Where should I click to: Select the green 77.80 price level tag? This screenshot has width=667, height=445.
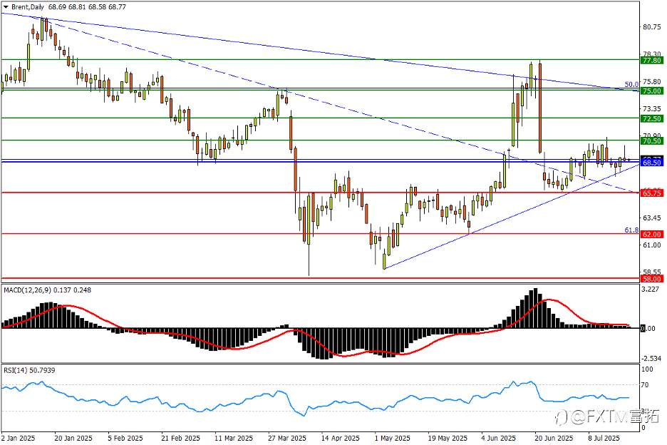[652, 61]
